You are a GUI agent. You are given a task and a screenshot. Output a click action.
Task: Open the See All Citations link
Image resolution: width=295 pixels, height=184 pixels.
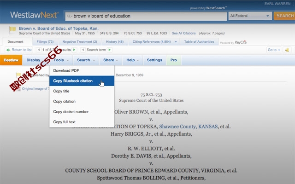coord(183,33)
